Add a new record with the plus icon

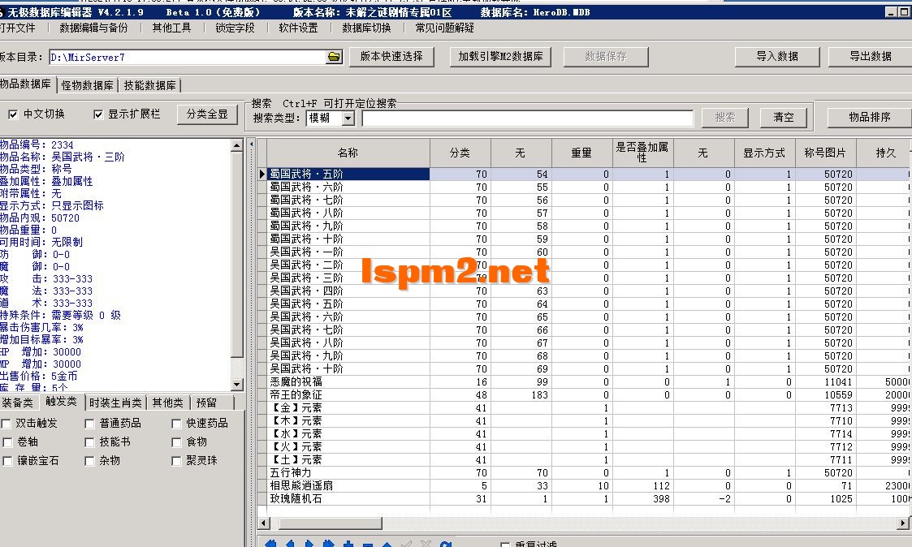[x=348, y=544]
